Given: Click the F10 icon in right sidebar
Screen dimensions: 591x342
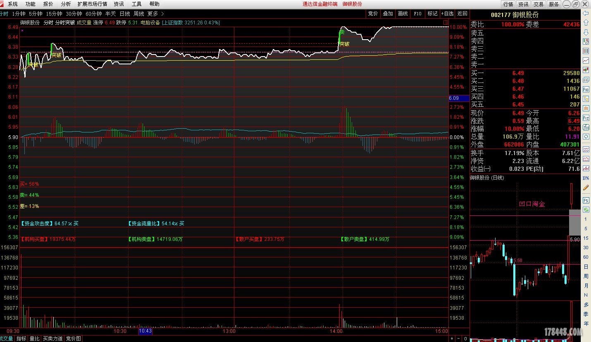Looking at the screenshot, I should (x=586, y=89).
